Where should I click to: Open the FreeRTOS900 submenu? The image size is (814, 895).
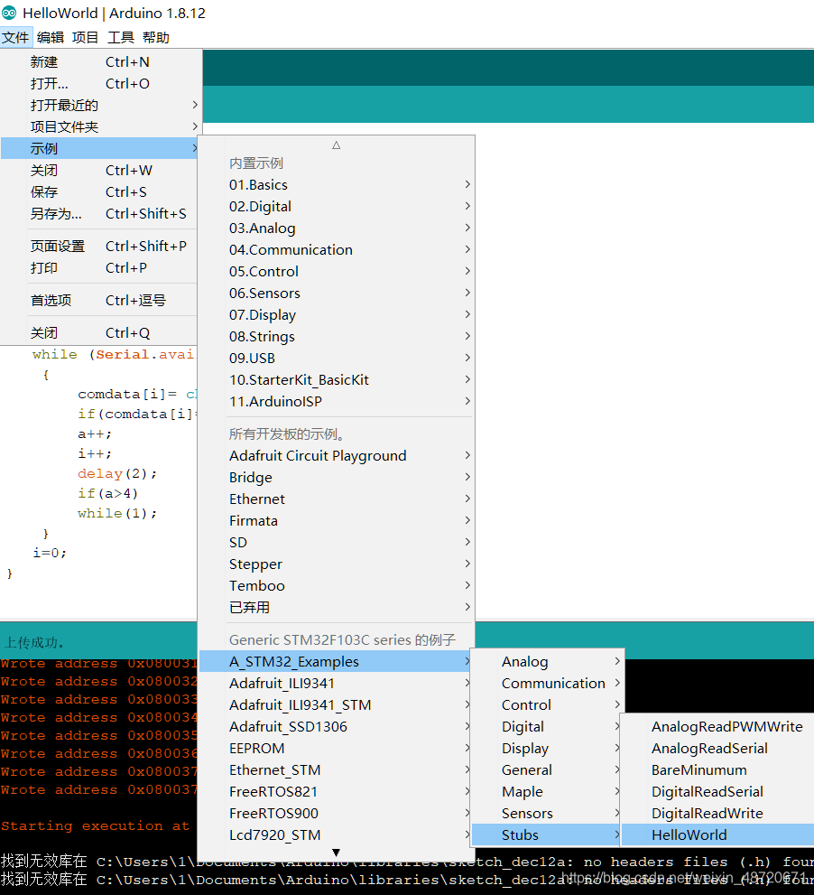point(336,814)
